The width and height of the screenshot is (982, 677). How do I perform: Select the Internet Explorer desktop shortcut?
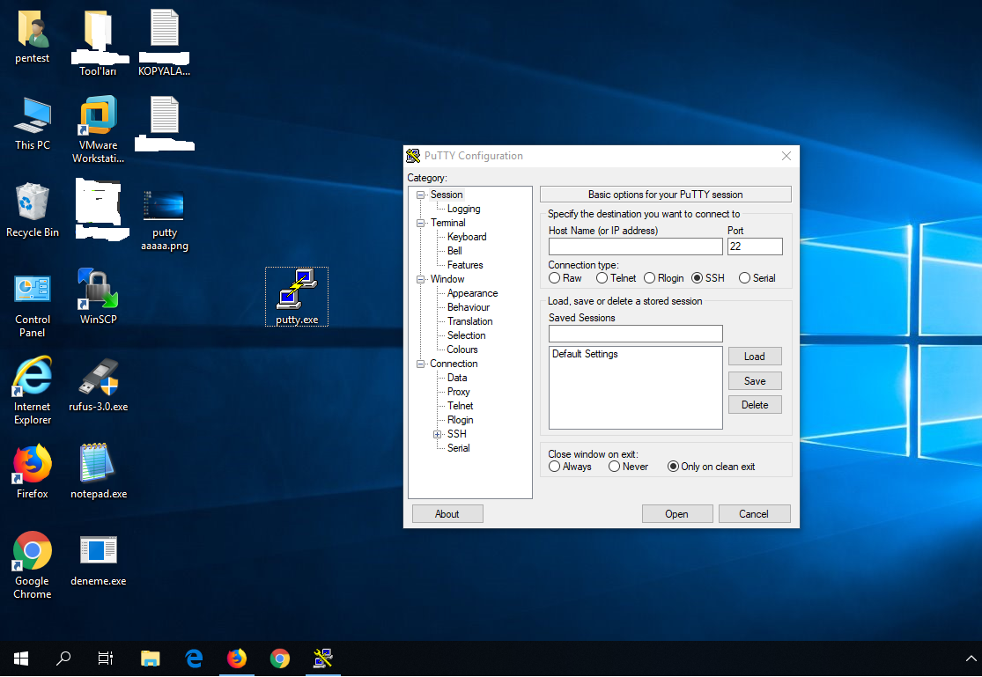click(x=32, y=392)
